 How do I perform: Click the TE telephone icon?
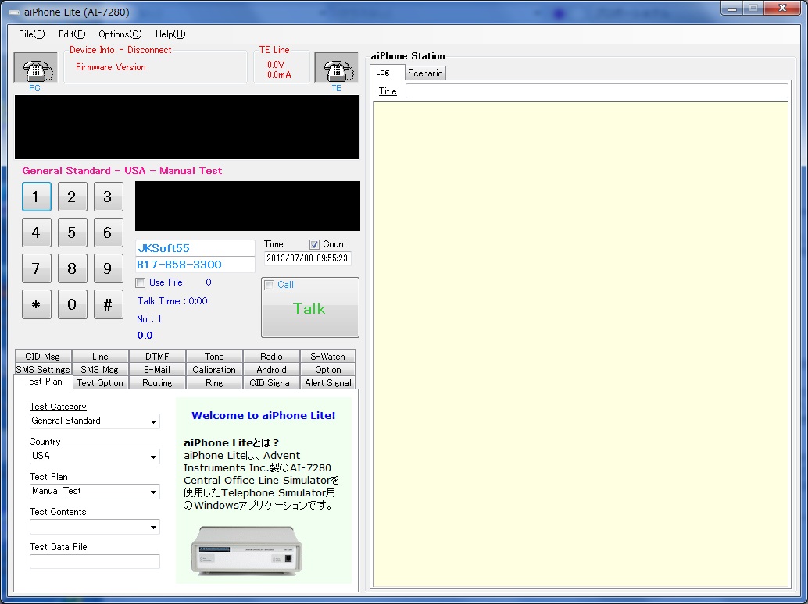337,67
